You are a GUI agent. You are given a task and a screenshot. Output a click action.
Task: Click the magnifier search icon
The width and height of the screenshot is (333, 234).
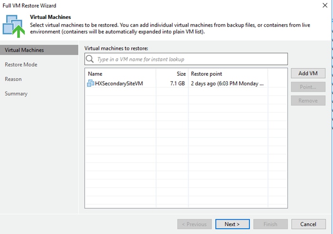click(x=90, y=59)
